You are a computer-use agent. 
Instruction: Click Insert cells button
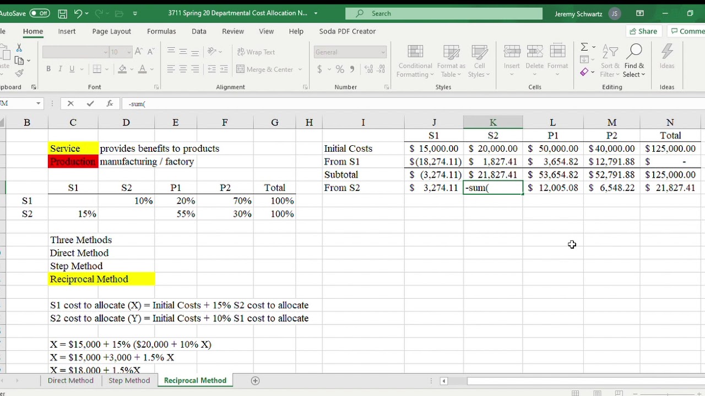512,61
